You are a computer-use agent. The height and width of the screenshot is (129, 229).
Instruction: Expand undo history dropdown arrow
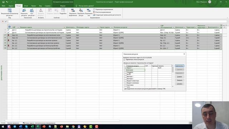tap(9, 2)
